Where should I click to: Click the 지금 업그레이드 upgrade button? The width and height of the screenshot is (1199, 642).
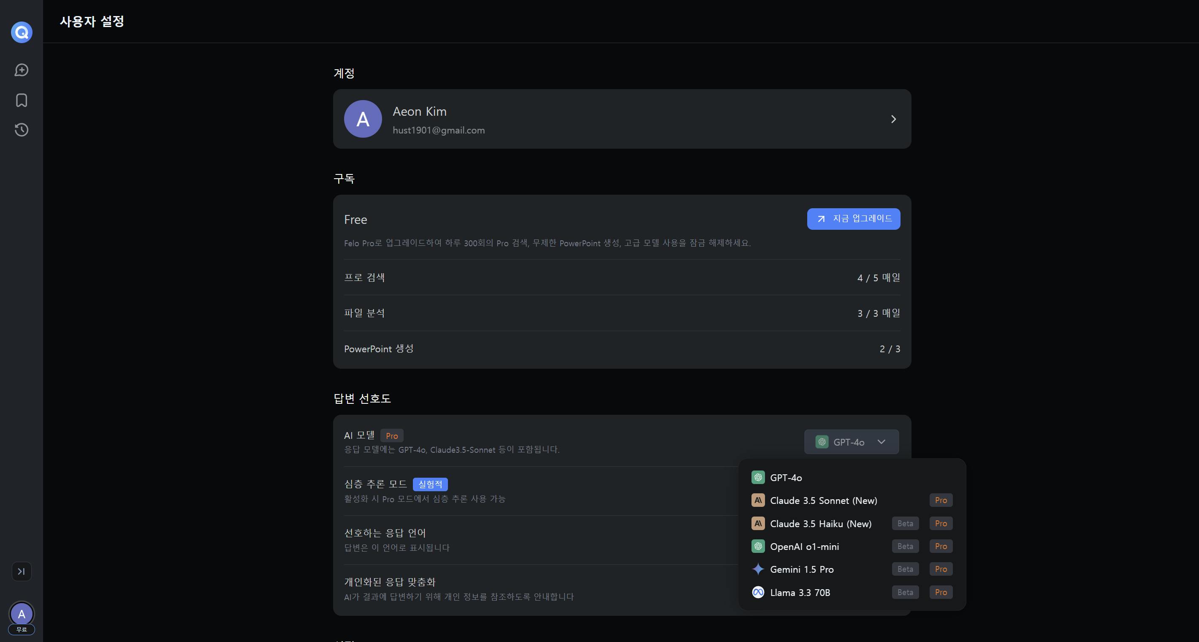[x=853, y=219]
